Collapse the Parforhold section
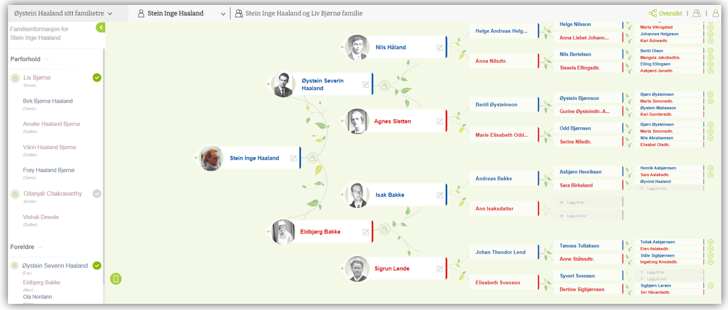This screenshot has height=310, width=728. click(47, 60)
